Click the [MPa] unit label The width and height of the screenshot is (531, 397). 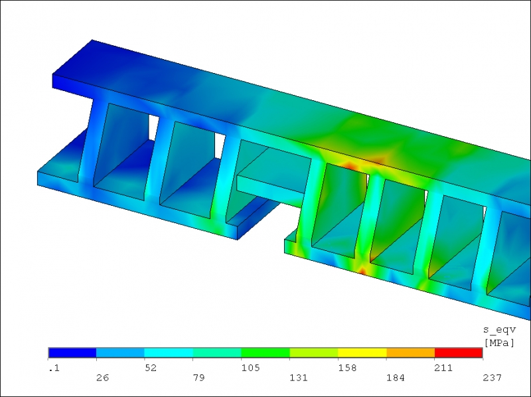click(499, 343)
